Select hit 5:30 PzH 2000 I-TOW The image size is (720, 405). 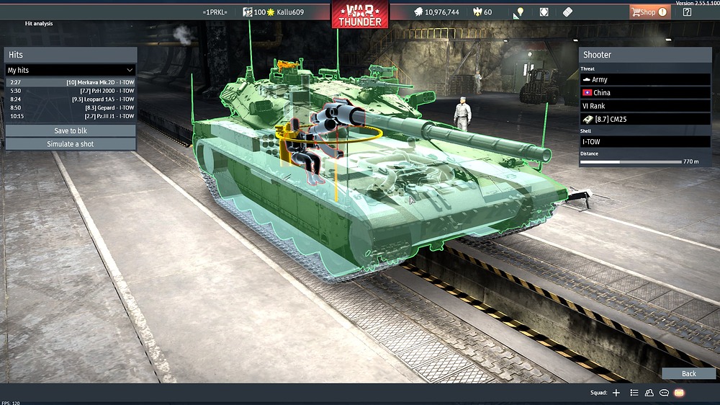pyautogui.click(x=71, y=91)
